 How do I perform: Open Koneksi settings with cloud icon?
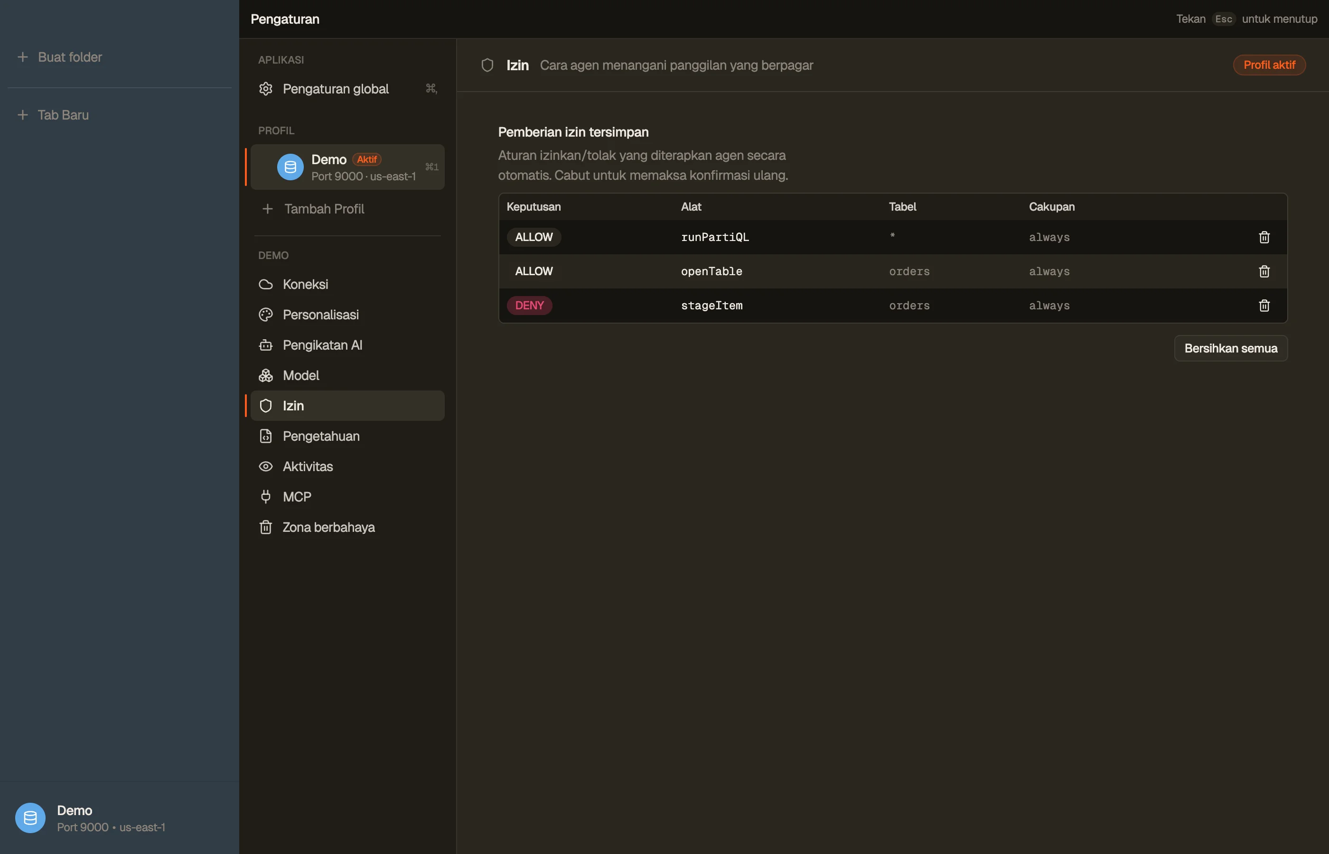click(x=266, y=285)
